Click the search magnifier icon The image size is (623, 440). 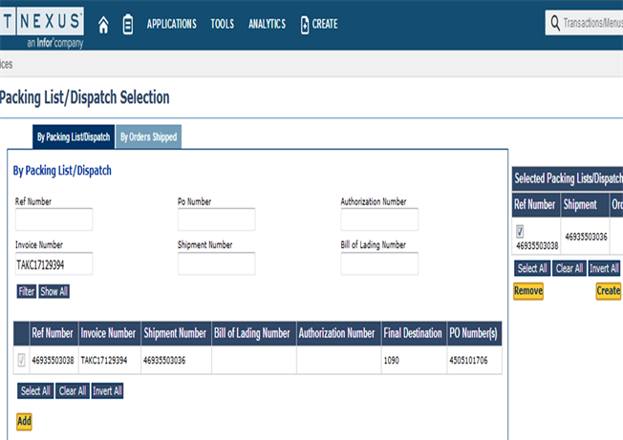pos(554,24)
